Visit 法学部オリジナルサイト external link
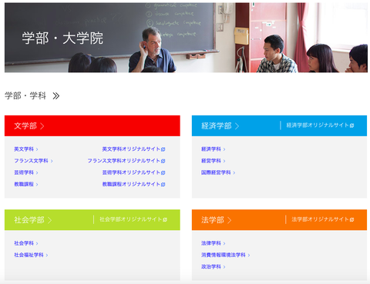The height and width of the screenshot is (284, 370). [x=320, y=219]
